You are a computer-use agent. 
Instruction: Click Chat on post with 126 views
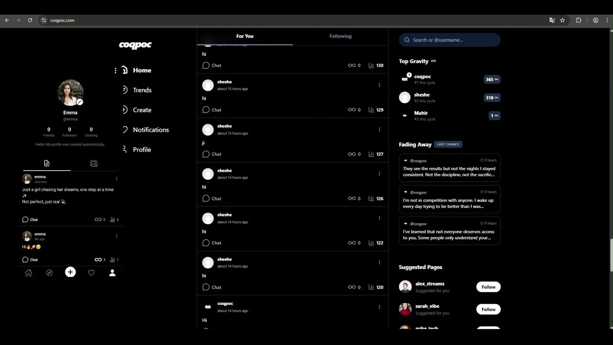click(212, 198)
